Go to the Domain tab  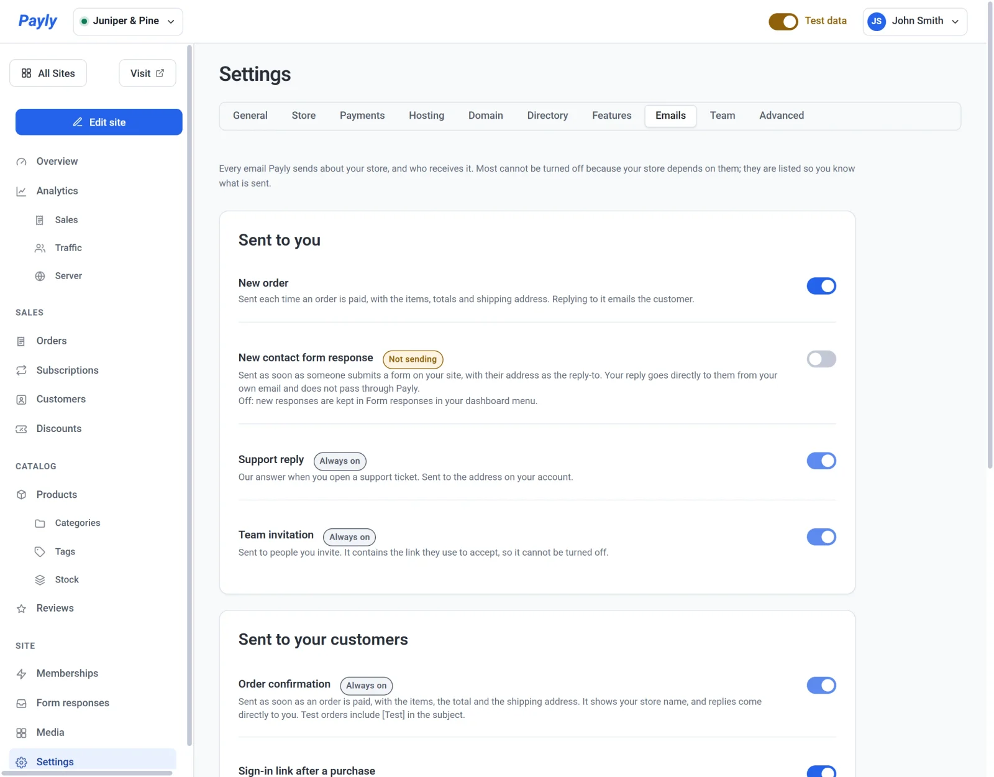click(486, 116)
